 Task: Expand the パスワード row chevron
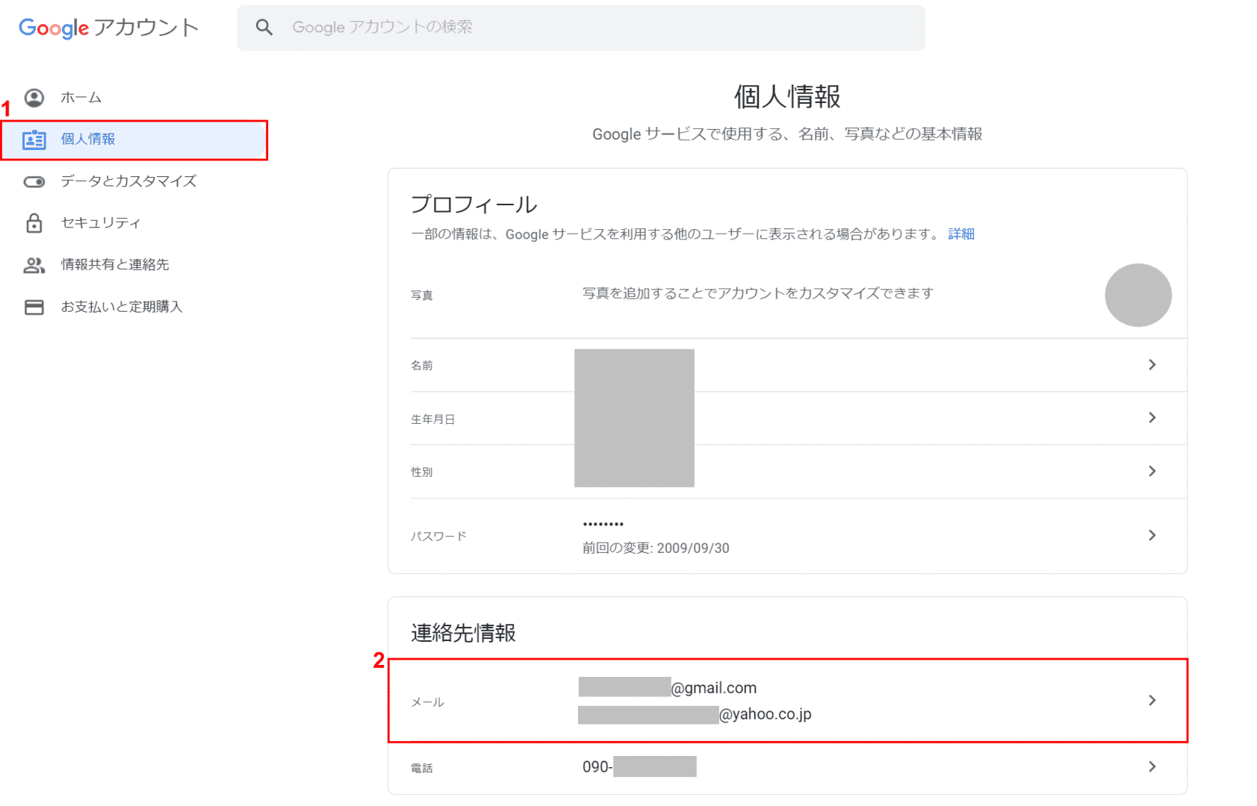pos(1152,535)
